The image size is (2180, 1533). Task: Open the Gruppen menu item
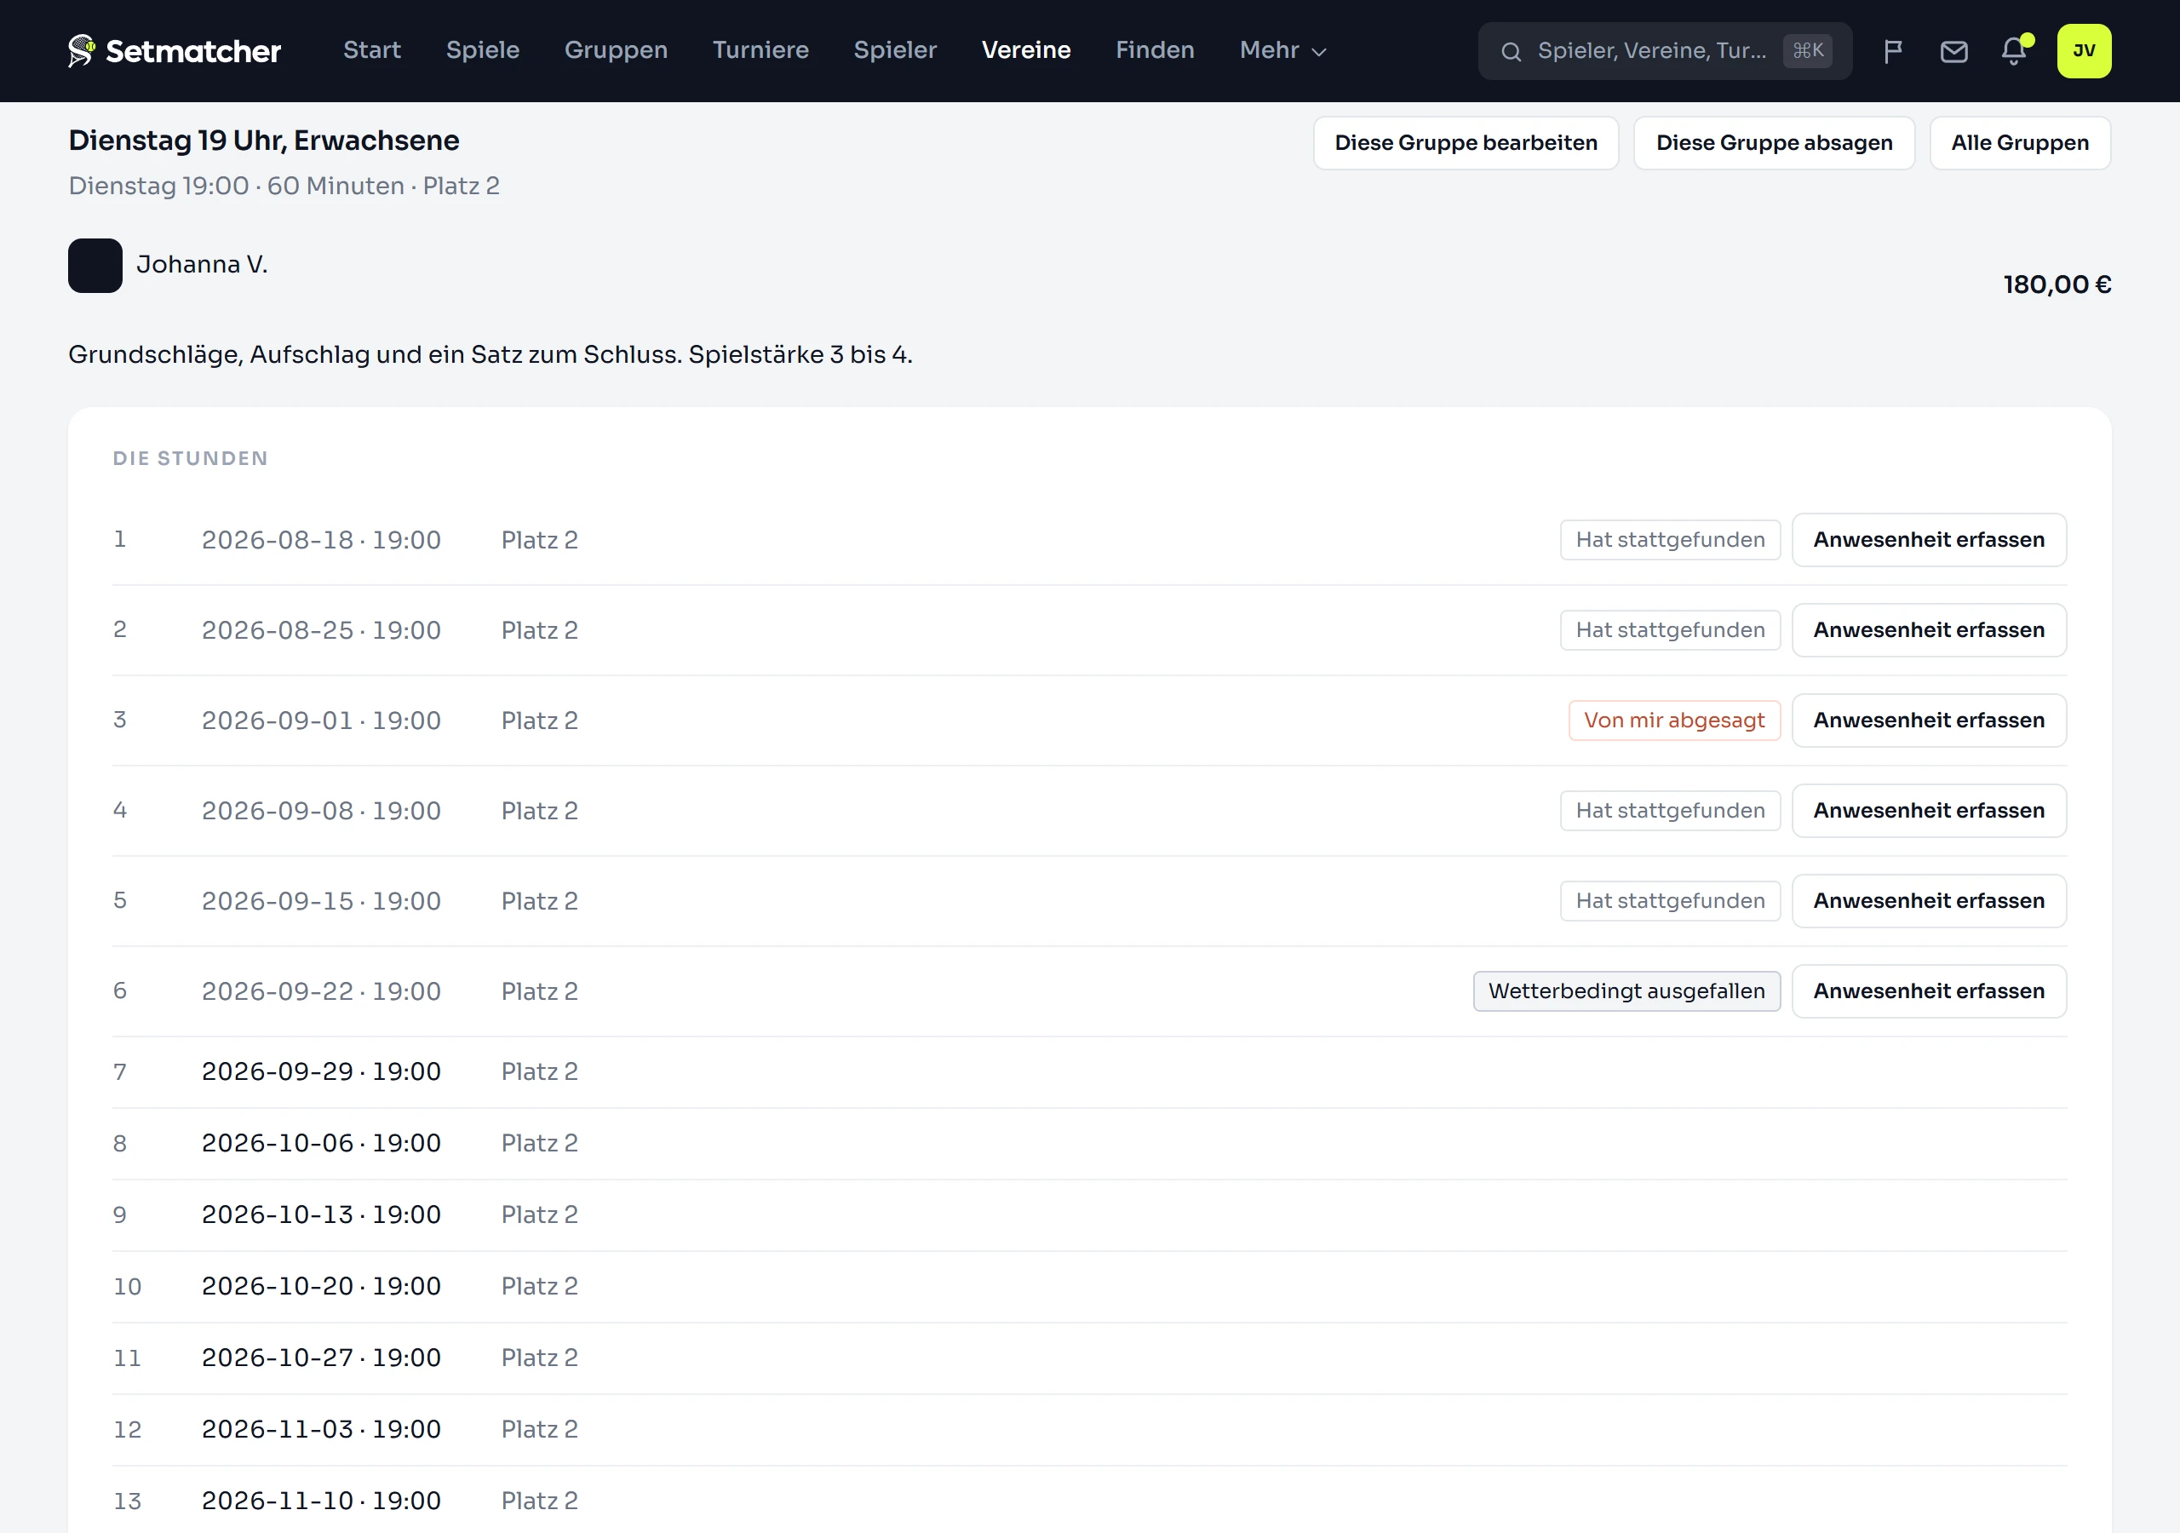(616, 50)
